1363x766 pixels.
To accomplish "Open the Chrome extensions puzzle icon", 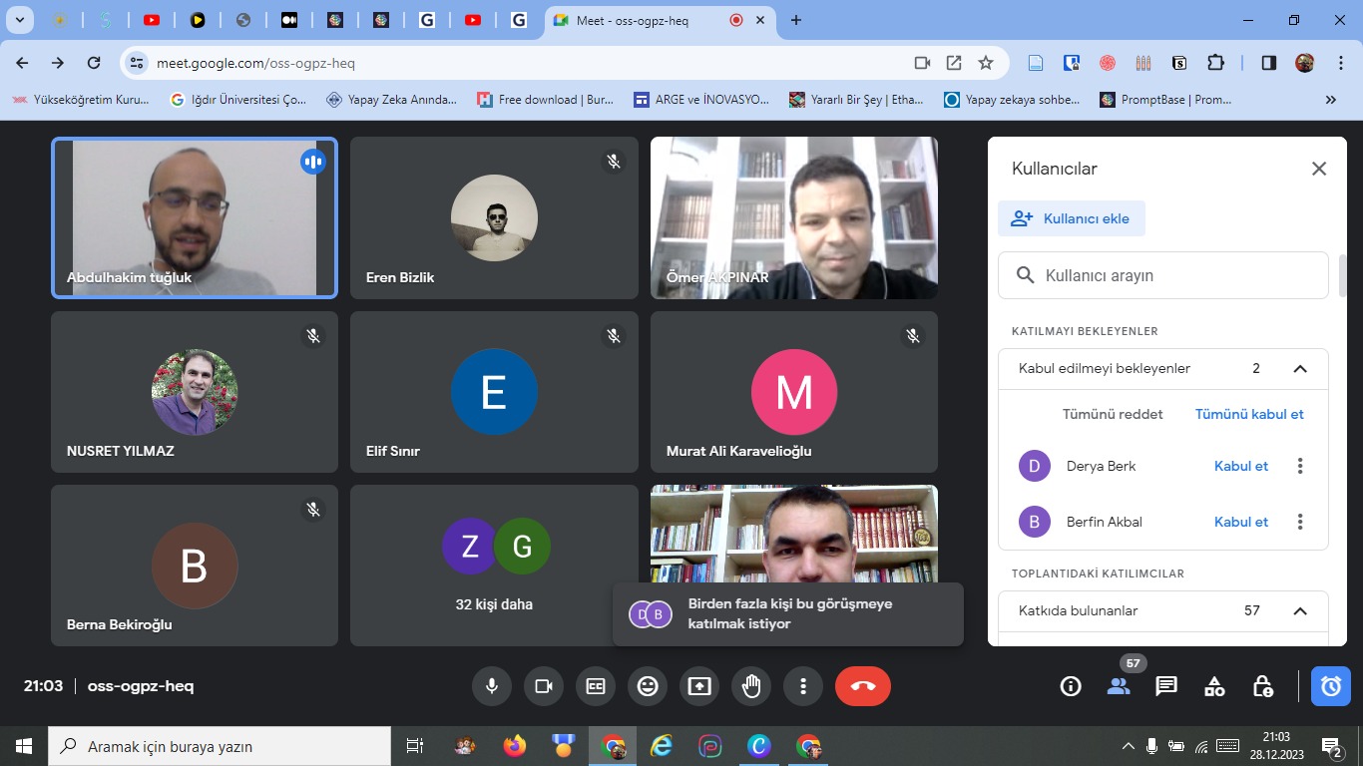I will tap(1215, 63).
